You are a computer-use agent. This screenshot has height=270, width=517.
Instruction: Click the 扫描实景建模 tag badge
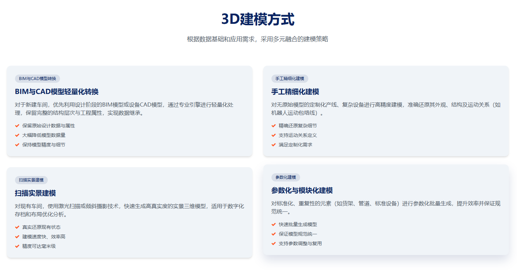click(31, 180)
